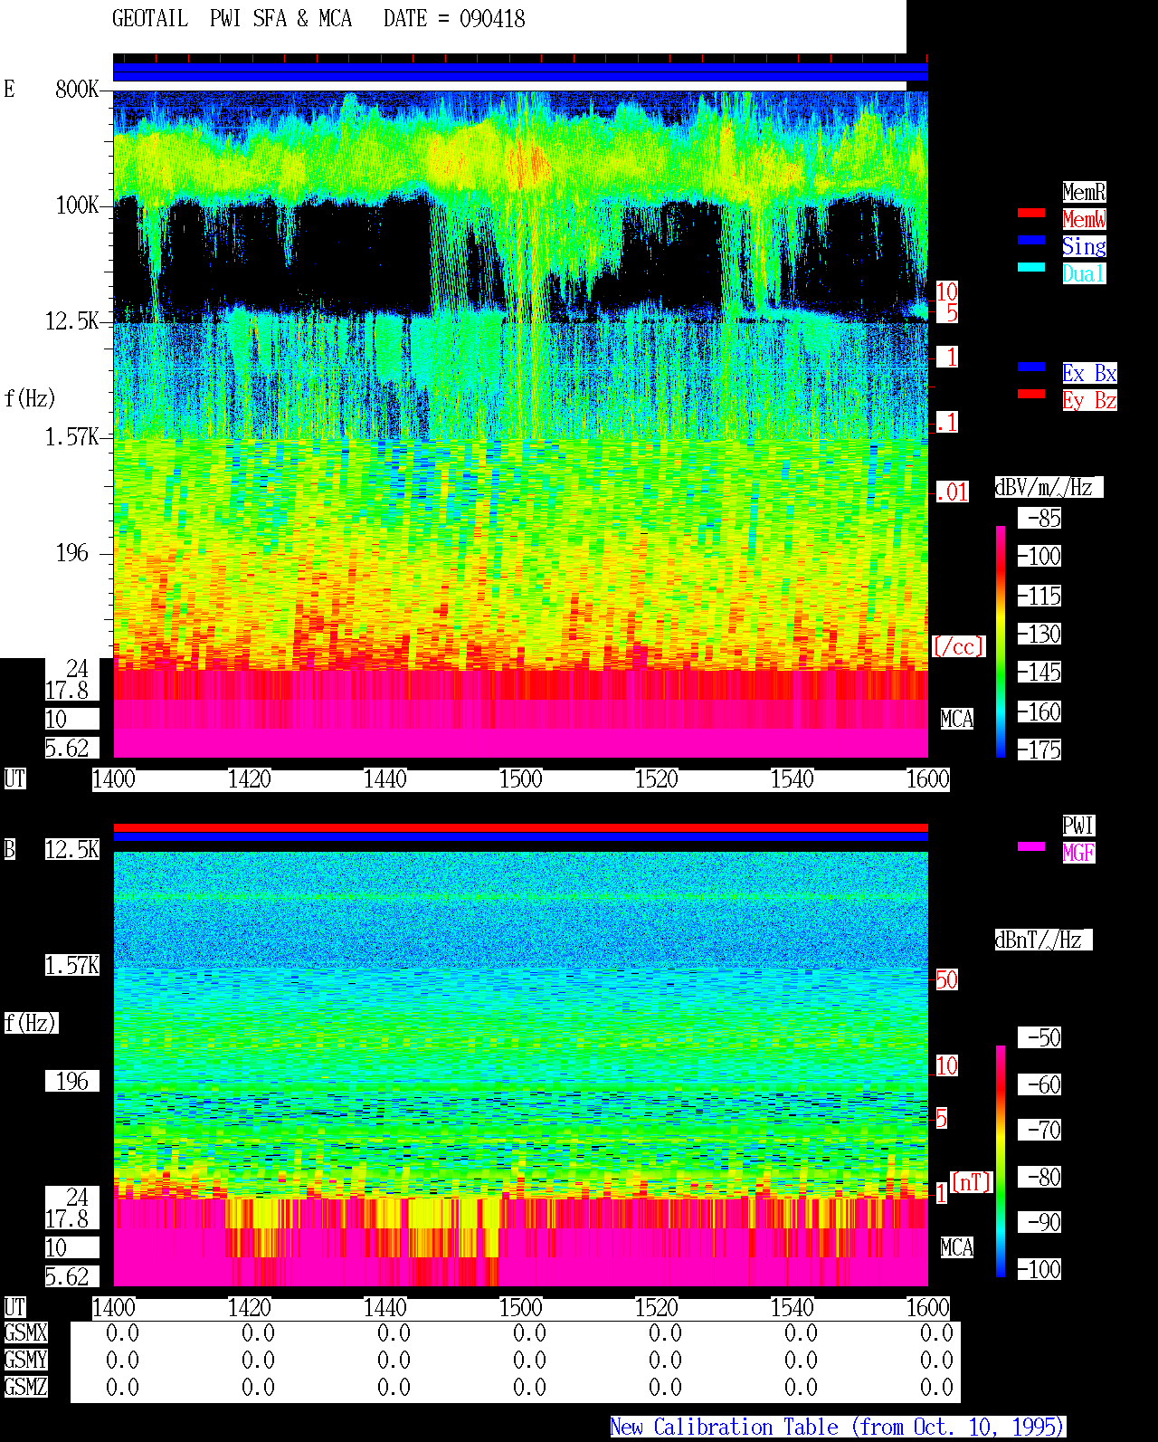
Task: Click the GSMX row label
Action: [25, 1332]
